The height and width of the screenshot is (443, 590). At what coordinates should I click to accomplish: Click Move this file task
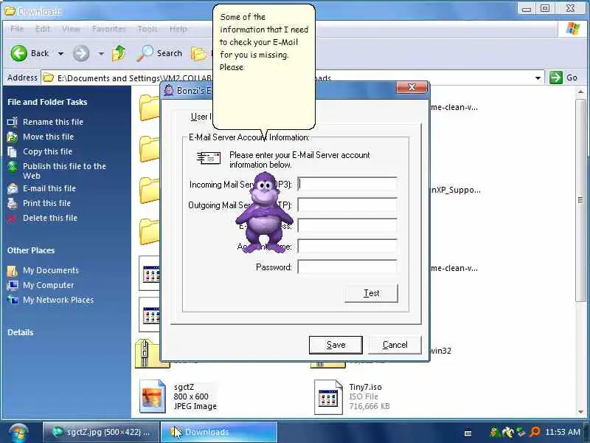point(48,137)
